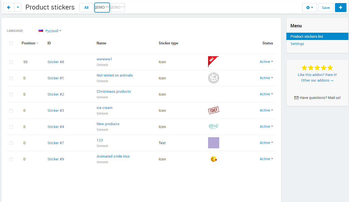This screenshot has height=202, width=349.
Task: Check the box for Sticker #8
Action: pos(11,62)
